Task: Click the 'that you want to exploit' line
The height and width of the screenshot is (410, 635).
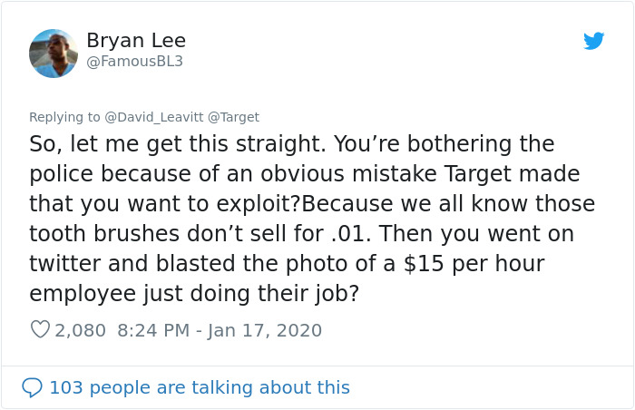Action: coord(172,204)
